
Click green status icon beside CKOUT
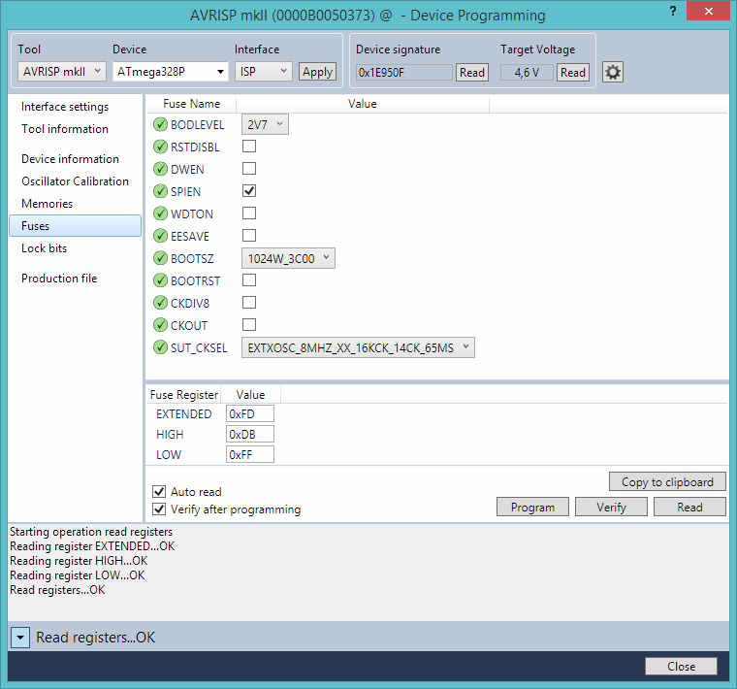click(x=160, y=325)
